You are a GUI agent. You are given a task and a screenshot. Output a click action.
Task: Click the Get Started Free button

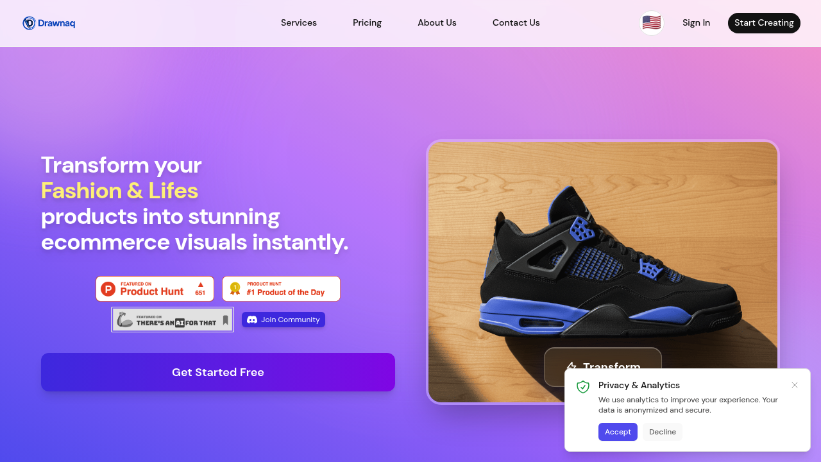tap(218, 372)
